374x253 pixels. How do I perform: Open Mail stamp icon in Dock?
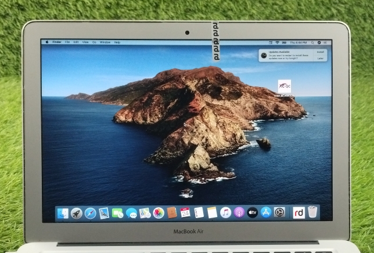[x=104, y=213]
